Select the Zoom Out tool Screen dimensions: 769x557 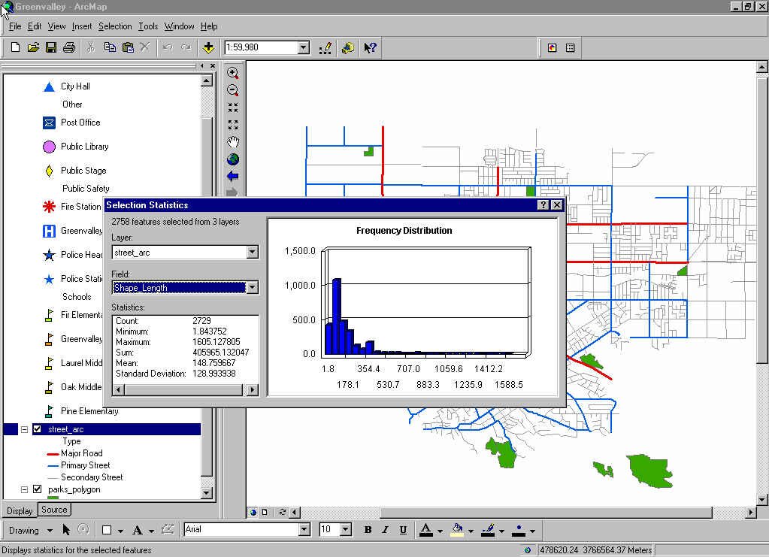pyautogui.click(x=233, y=90)
